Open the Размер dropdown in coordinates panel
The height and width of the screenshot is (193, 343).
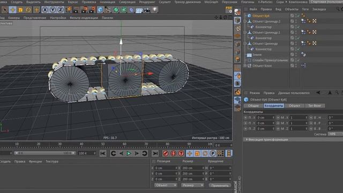tap(192, 185)
